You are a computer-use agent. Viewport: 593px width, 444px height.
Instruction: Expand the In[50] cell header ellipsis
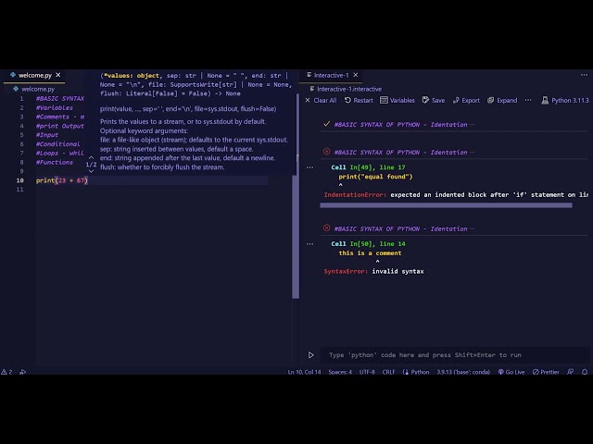click(x=472, y=228)
